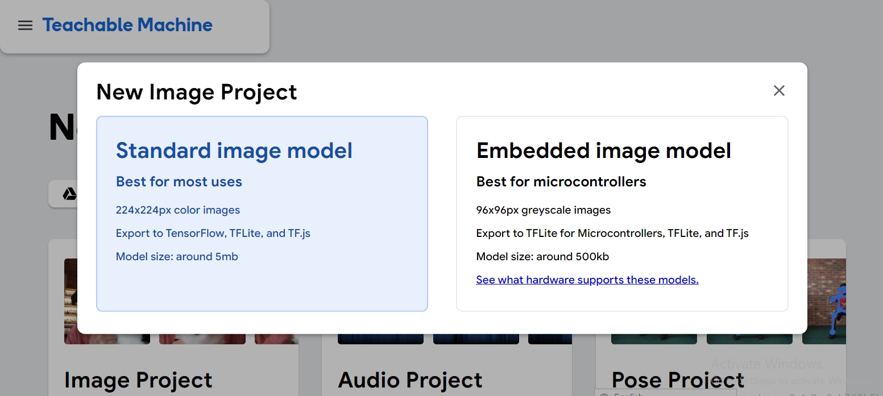Close the New Image Project dialog
Image resolution: width=883 pixels, height=396 pixels.
point(779,90)
